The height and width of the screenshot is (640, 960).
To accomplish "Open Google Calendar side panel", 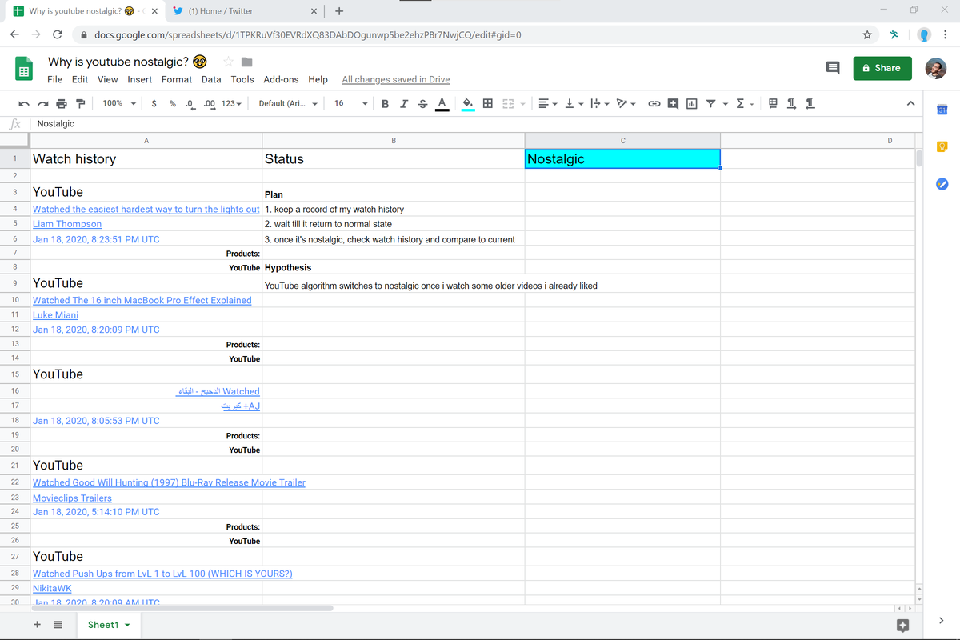I will pos(942,110).
